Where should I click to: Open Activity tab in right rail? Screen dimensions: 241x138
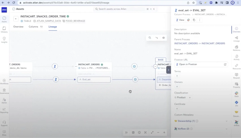(x=236, y=57)
